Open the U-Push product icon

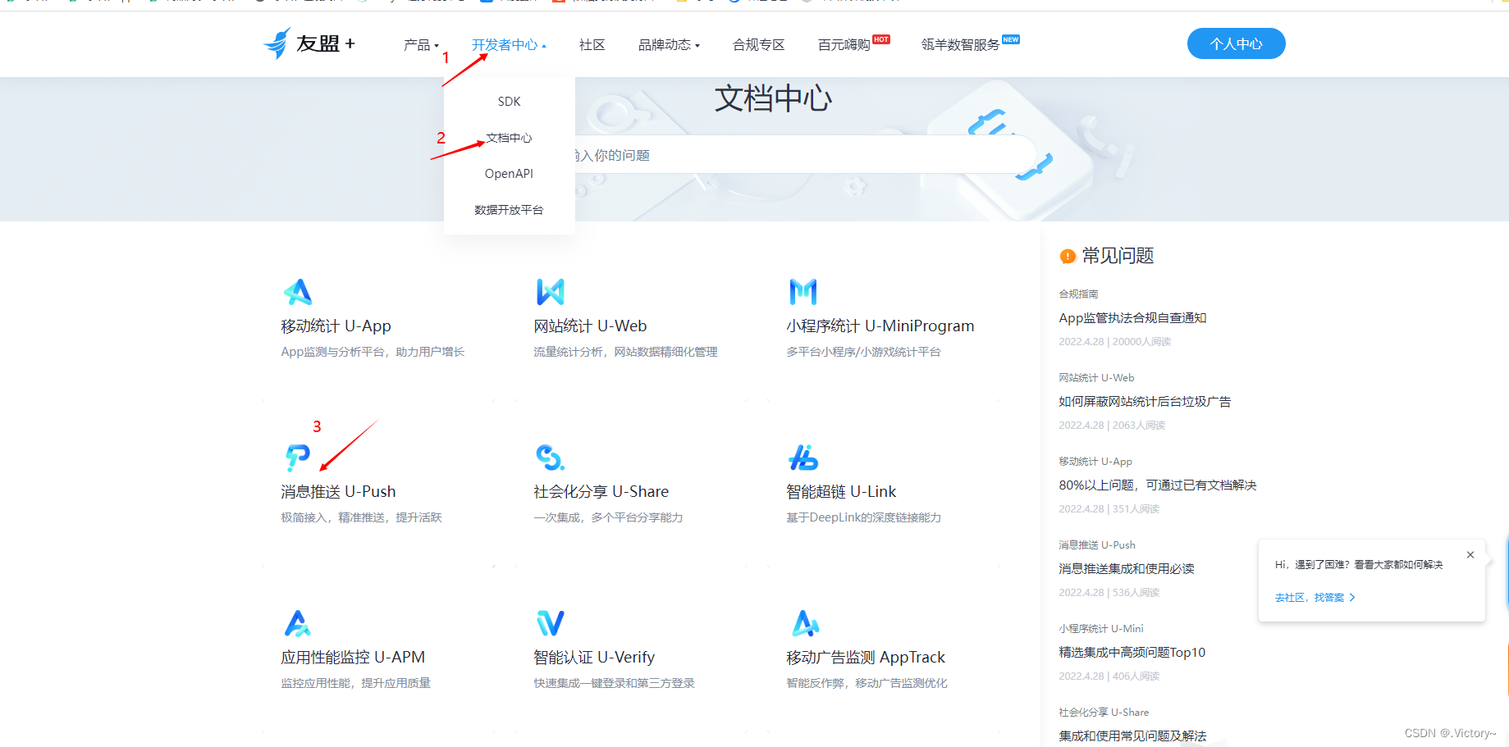click(297, 458)
